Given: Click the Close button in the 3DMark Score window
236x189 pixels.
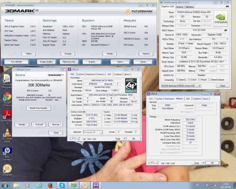Looking at the screenshot, I should coord(56,133).
